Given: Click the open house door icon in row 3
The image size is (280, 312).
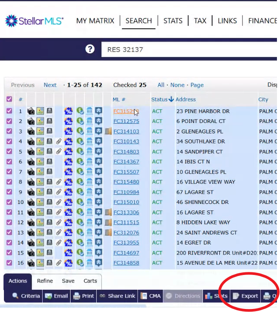Looking at the screenshot, I should tap(108, 131).
